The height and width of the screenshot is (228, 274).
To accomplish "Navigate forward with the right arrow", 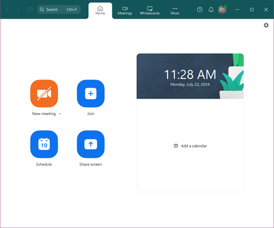I will click(19, 9).
